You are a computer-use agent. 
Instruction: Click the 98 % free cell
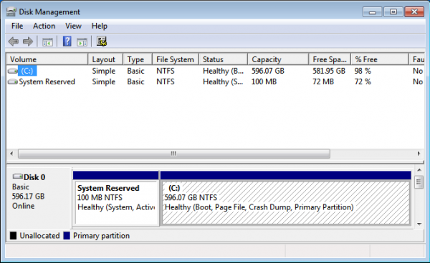[363, 71]
